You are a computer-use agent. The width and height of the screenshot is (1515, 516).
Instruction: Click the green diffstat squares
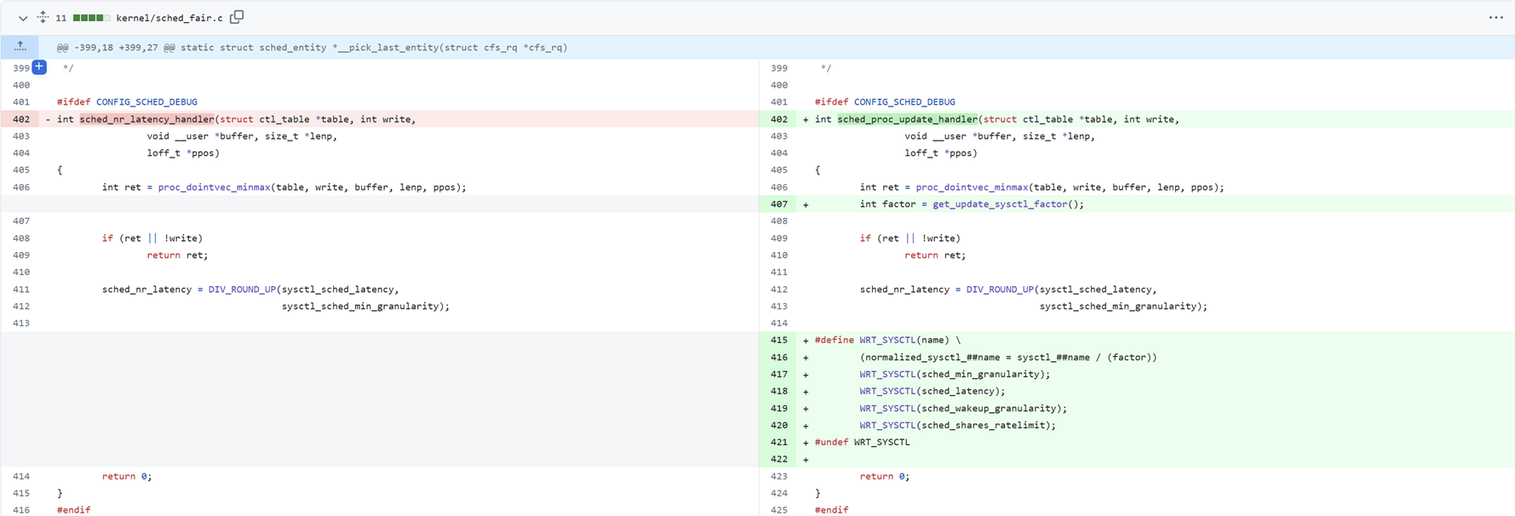[x=91, y=18]
